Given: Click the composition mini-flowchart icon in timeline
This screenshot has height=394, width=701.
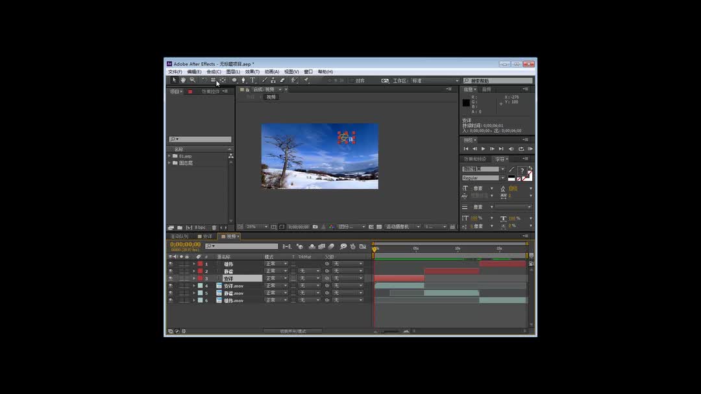Looking at the screenshot, I should [287, 246].
